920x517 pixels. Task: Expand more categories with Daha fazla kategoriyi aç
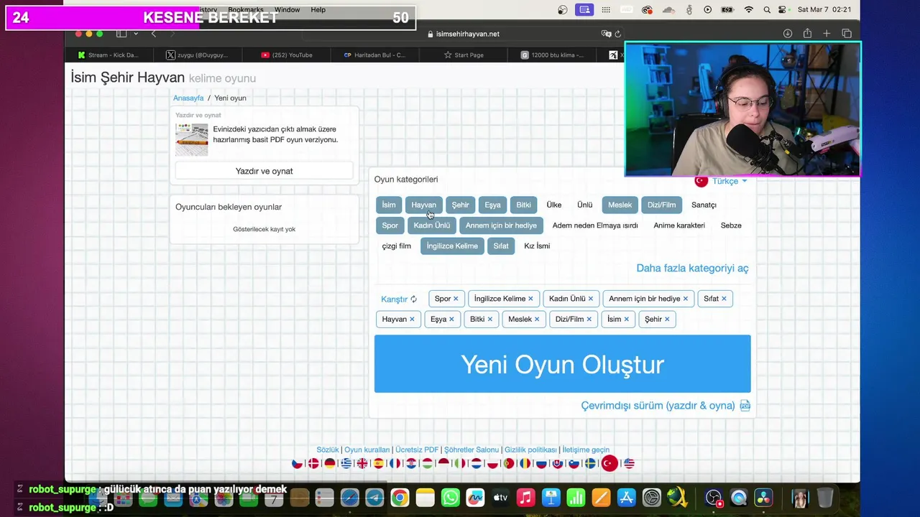click(692, 268)
